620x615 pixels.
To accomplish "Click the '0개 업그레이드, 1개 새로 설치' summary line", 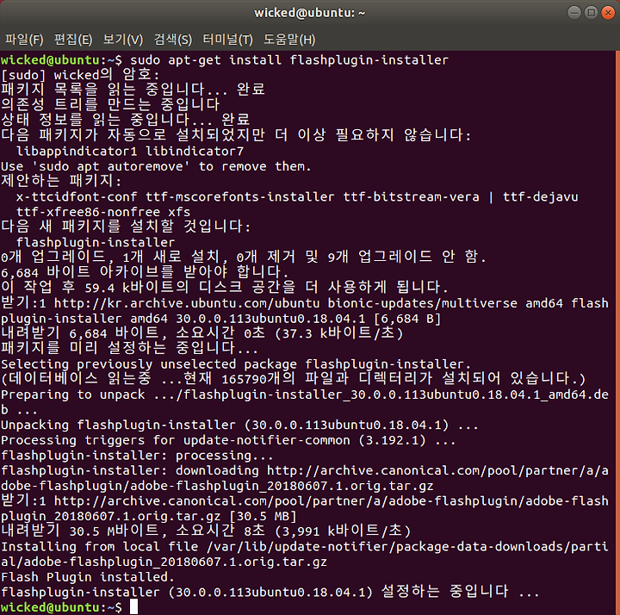I will coord(244,257).
